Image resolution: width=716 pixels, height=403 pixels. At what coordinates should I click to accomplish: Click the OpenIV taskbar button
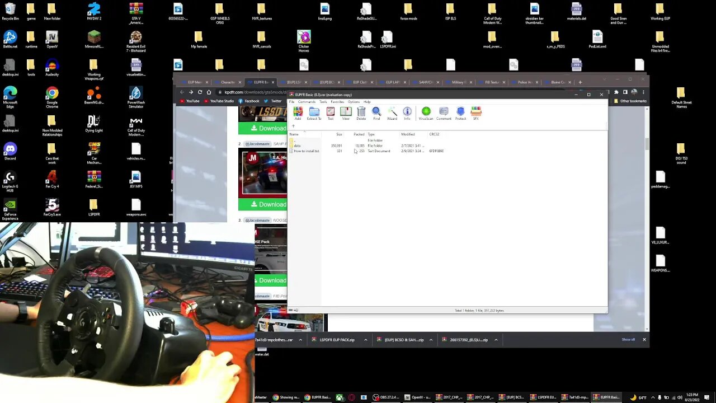point(417,397)
